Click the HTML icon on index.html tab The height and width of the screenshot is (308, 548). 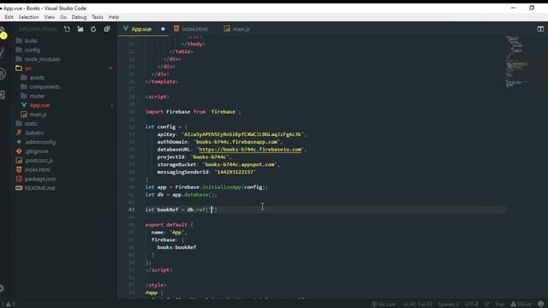(176, 28)
